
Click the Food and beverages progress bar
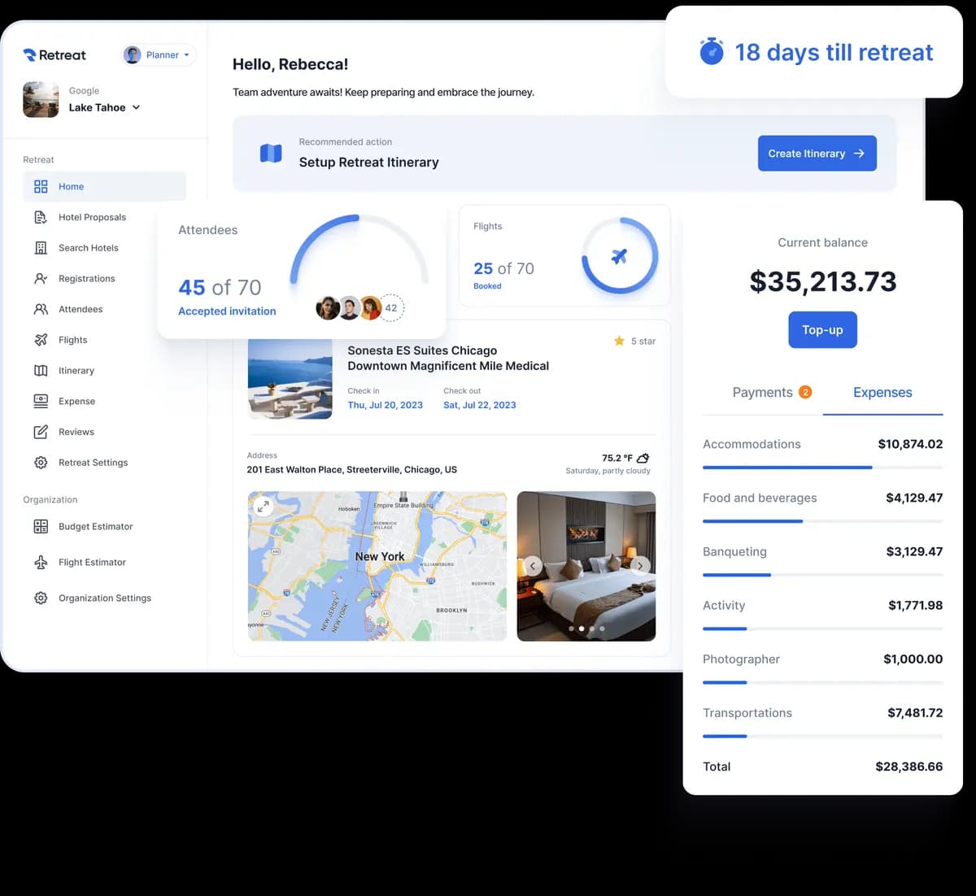[822, 521]
